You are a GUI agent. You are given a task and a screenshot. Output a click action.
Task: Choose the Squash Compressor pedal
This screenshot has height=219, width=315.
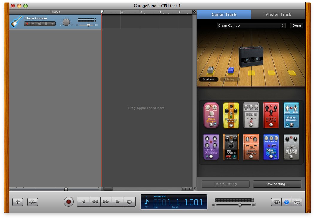pyautogui.click(x=291, y=147)
